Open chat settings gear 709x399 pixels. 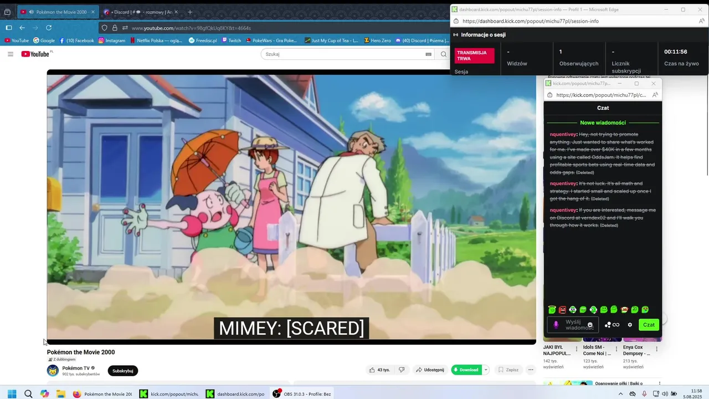(x=630, y=325)
